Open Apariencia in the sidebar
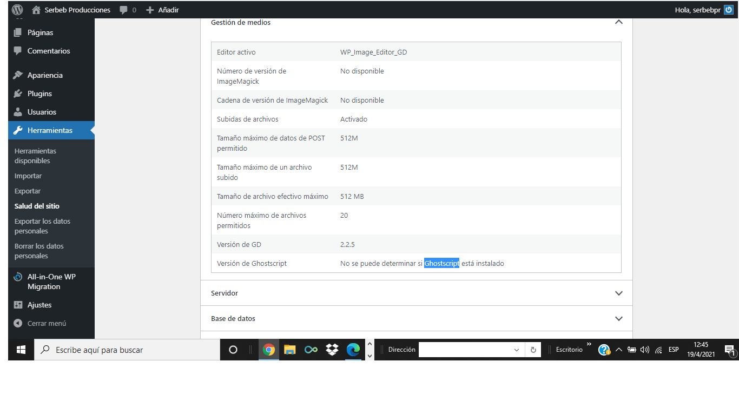Screen dimensions: 739x415 45,75
